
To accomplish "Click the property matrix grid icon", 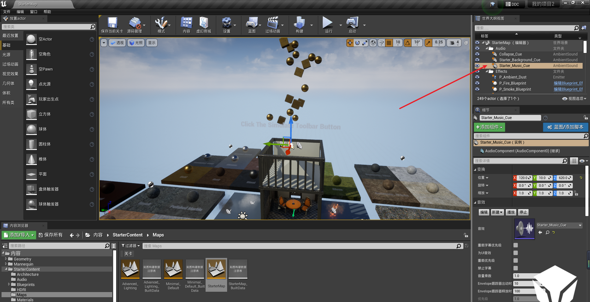I will [x=574, y=161].
